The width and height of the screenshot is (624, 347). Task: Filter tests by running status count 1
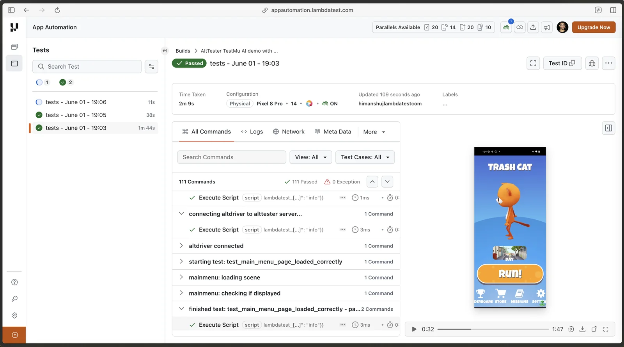point(43,82)
